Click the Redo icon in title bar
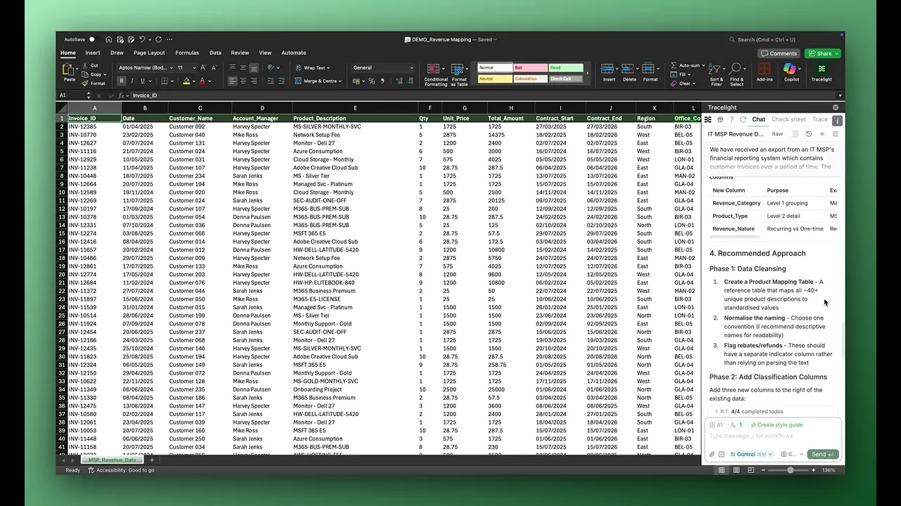This screenshot has width=901, height=506. 158,39
